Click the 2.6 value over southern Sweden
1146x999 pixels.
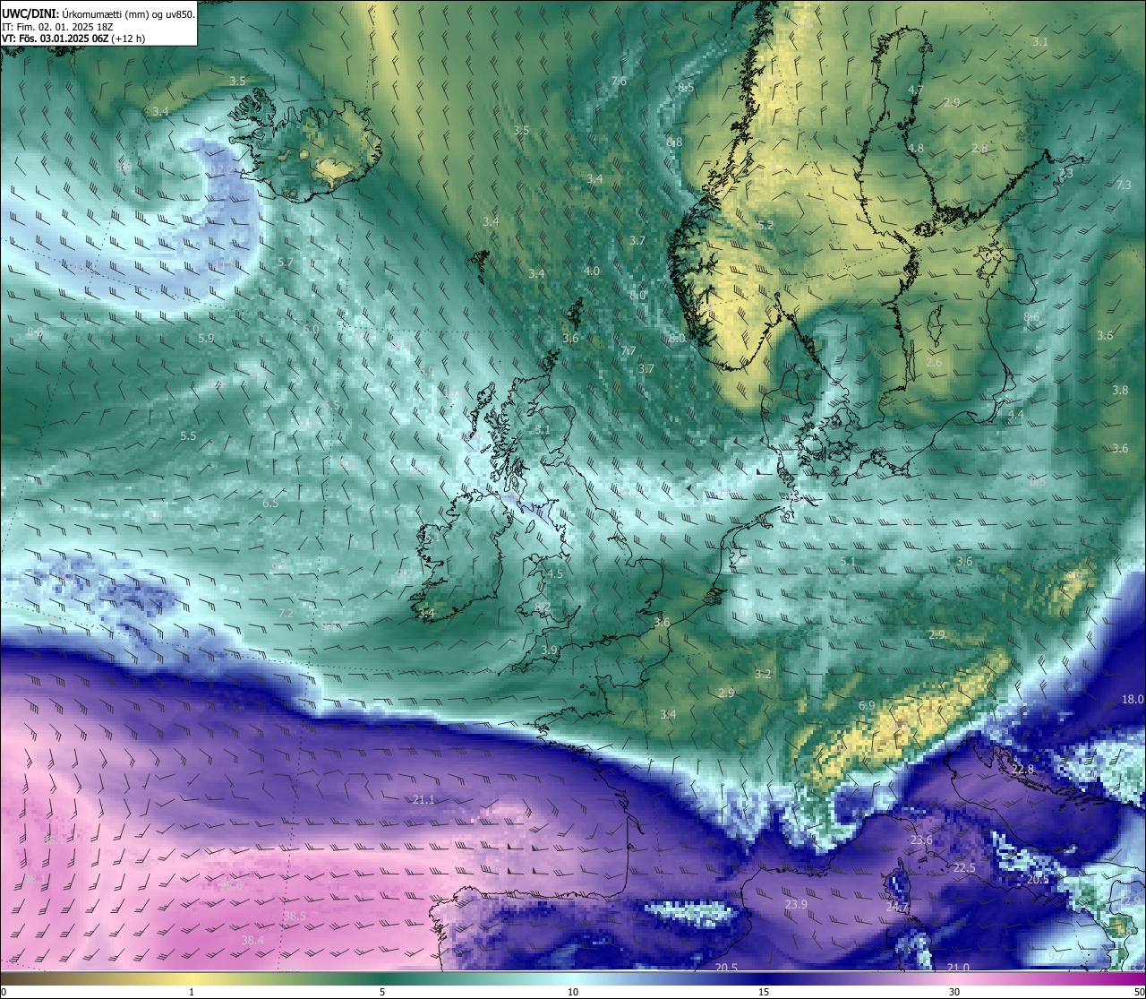click(x=934, y=363)
